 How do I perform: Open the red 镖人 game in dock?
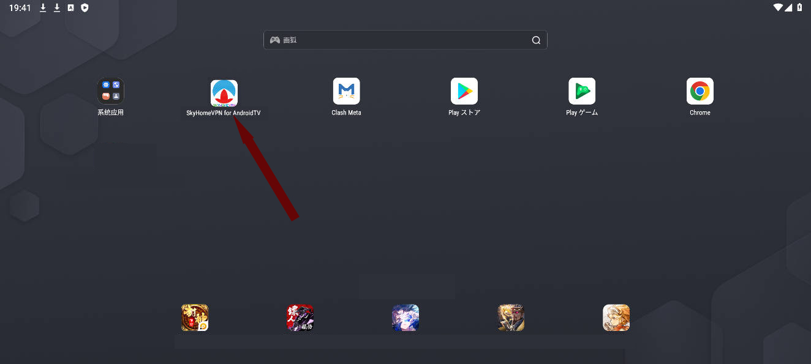pyautogui.click(x=300, y=318)
